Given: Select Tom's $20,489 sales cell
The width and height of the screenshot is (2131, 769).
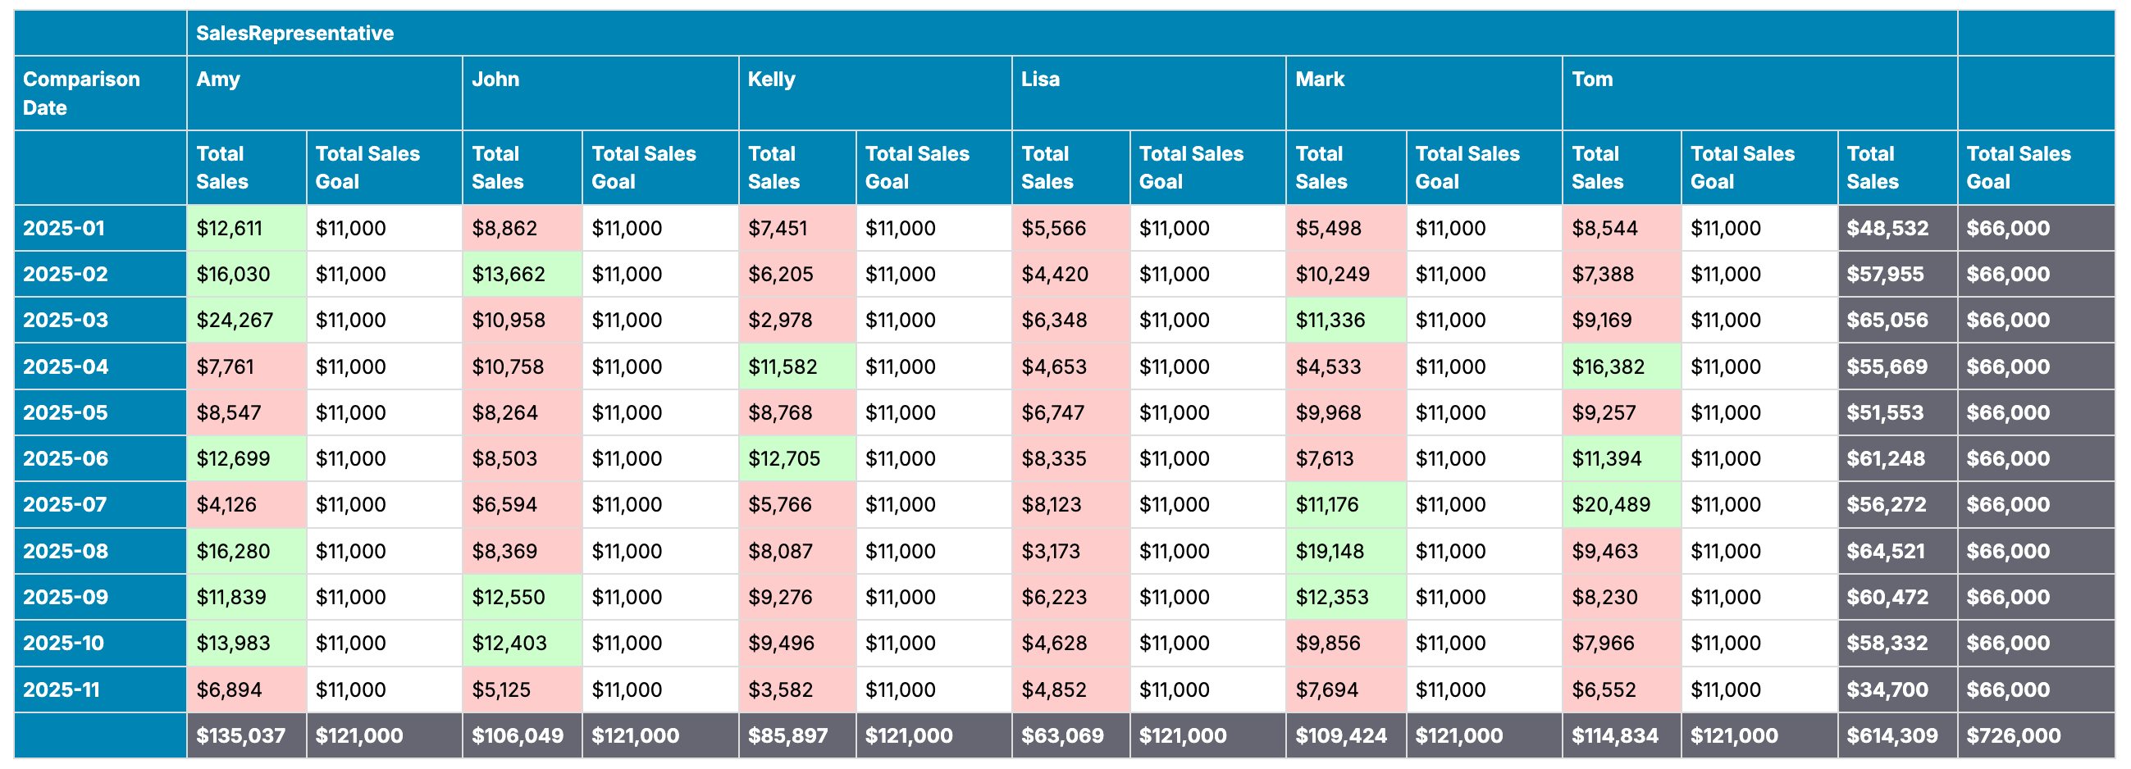Looking at the screenshot, I should [1611, 504].
